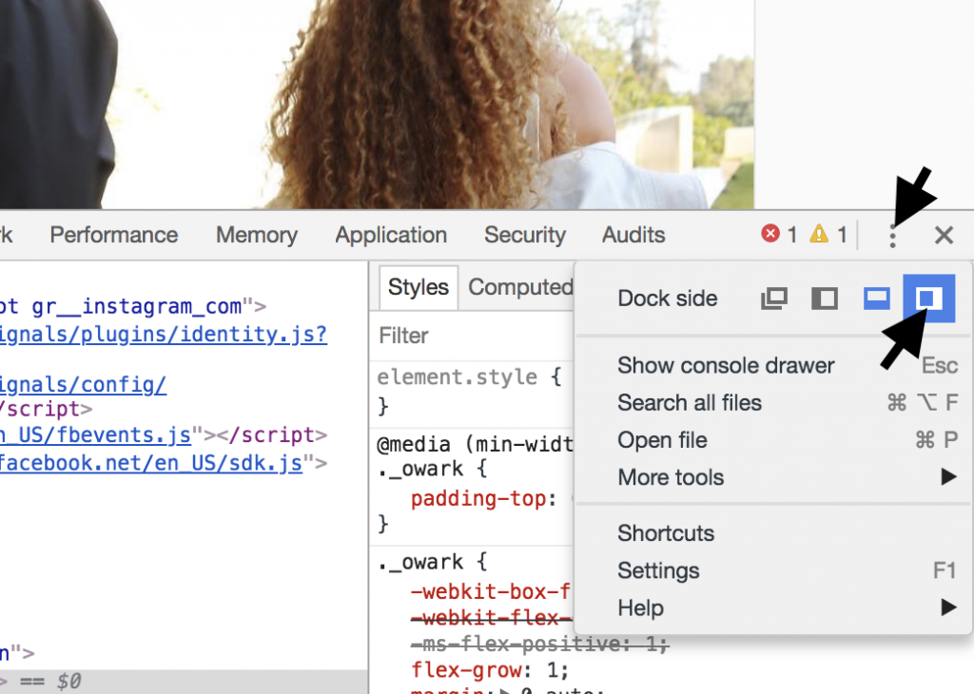
Task: Dock DevTools to the right side
Action: [x=928, y=299]
